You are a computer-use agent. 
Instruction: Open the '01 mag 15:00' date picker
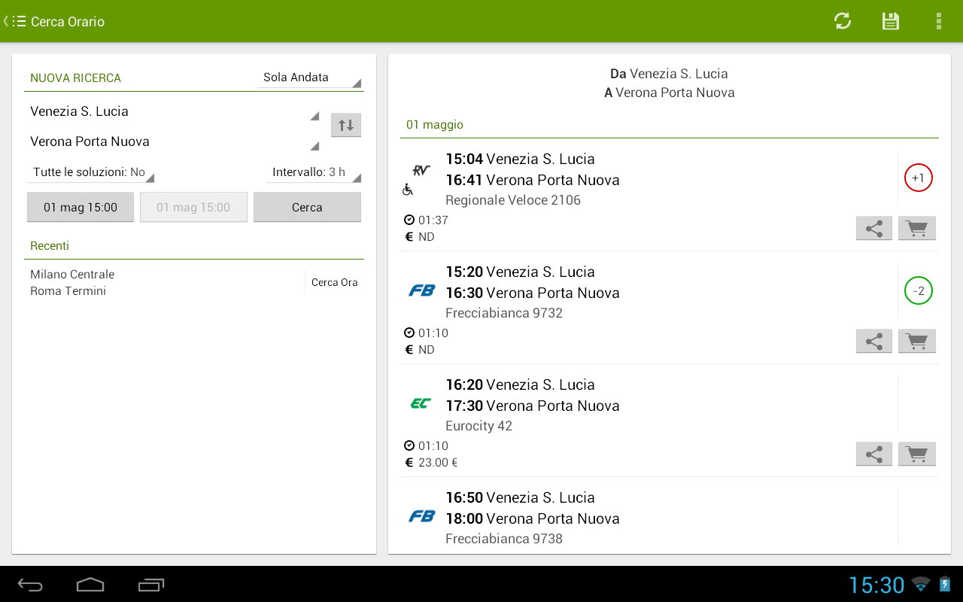(80, 207)
